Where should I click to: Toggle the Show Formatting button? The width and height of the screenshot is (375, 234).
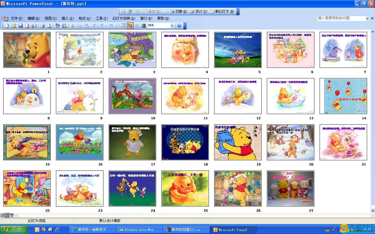coord(130,26)
